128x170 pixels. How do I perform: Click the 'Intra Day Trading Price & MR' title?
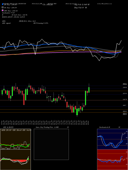(x=47, y=127)
